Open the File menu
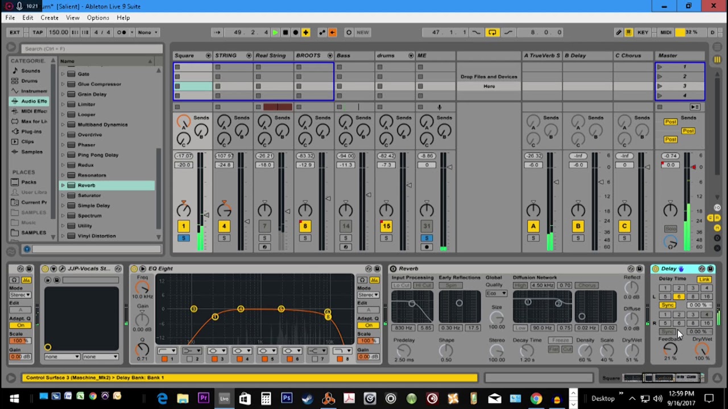The image size is (728, 409). coord(10,18)
